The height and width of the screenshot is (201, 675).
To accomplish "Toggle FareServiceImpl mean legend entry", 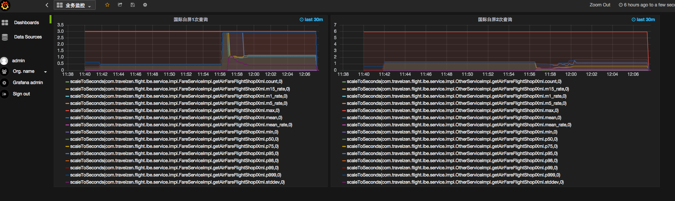I will (176, 118).
